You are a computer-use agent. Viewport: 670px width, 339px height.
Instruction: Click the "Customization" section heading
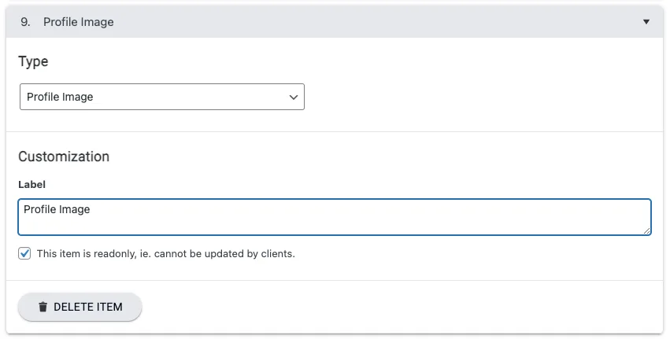coord(64,157)
